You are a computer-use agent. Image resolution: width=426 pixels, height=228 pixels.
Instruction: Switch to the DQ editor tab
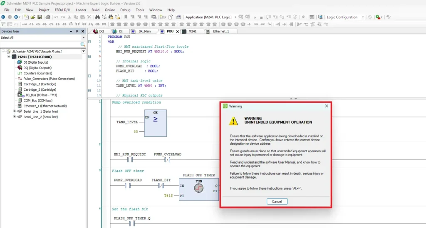point(101,32)
